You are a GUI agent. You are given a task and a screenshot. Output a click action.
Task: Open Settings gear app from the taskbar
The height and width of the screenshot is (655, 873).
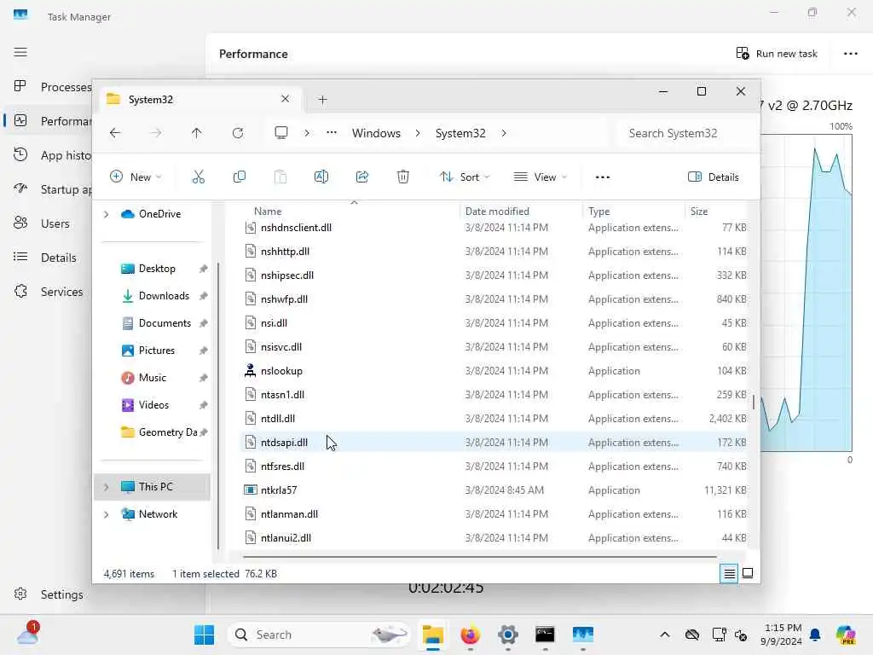(508, 635)
